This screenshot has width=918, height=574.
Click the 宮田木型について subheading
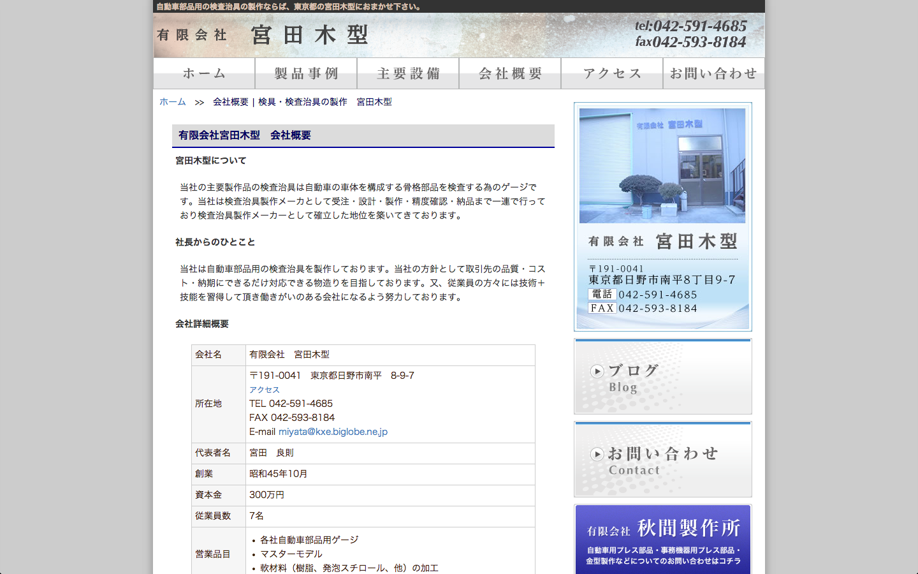click(x=211, y=161)
